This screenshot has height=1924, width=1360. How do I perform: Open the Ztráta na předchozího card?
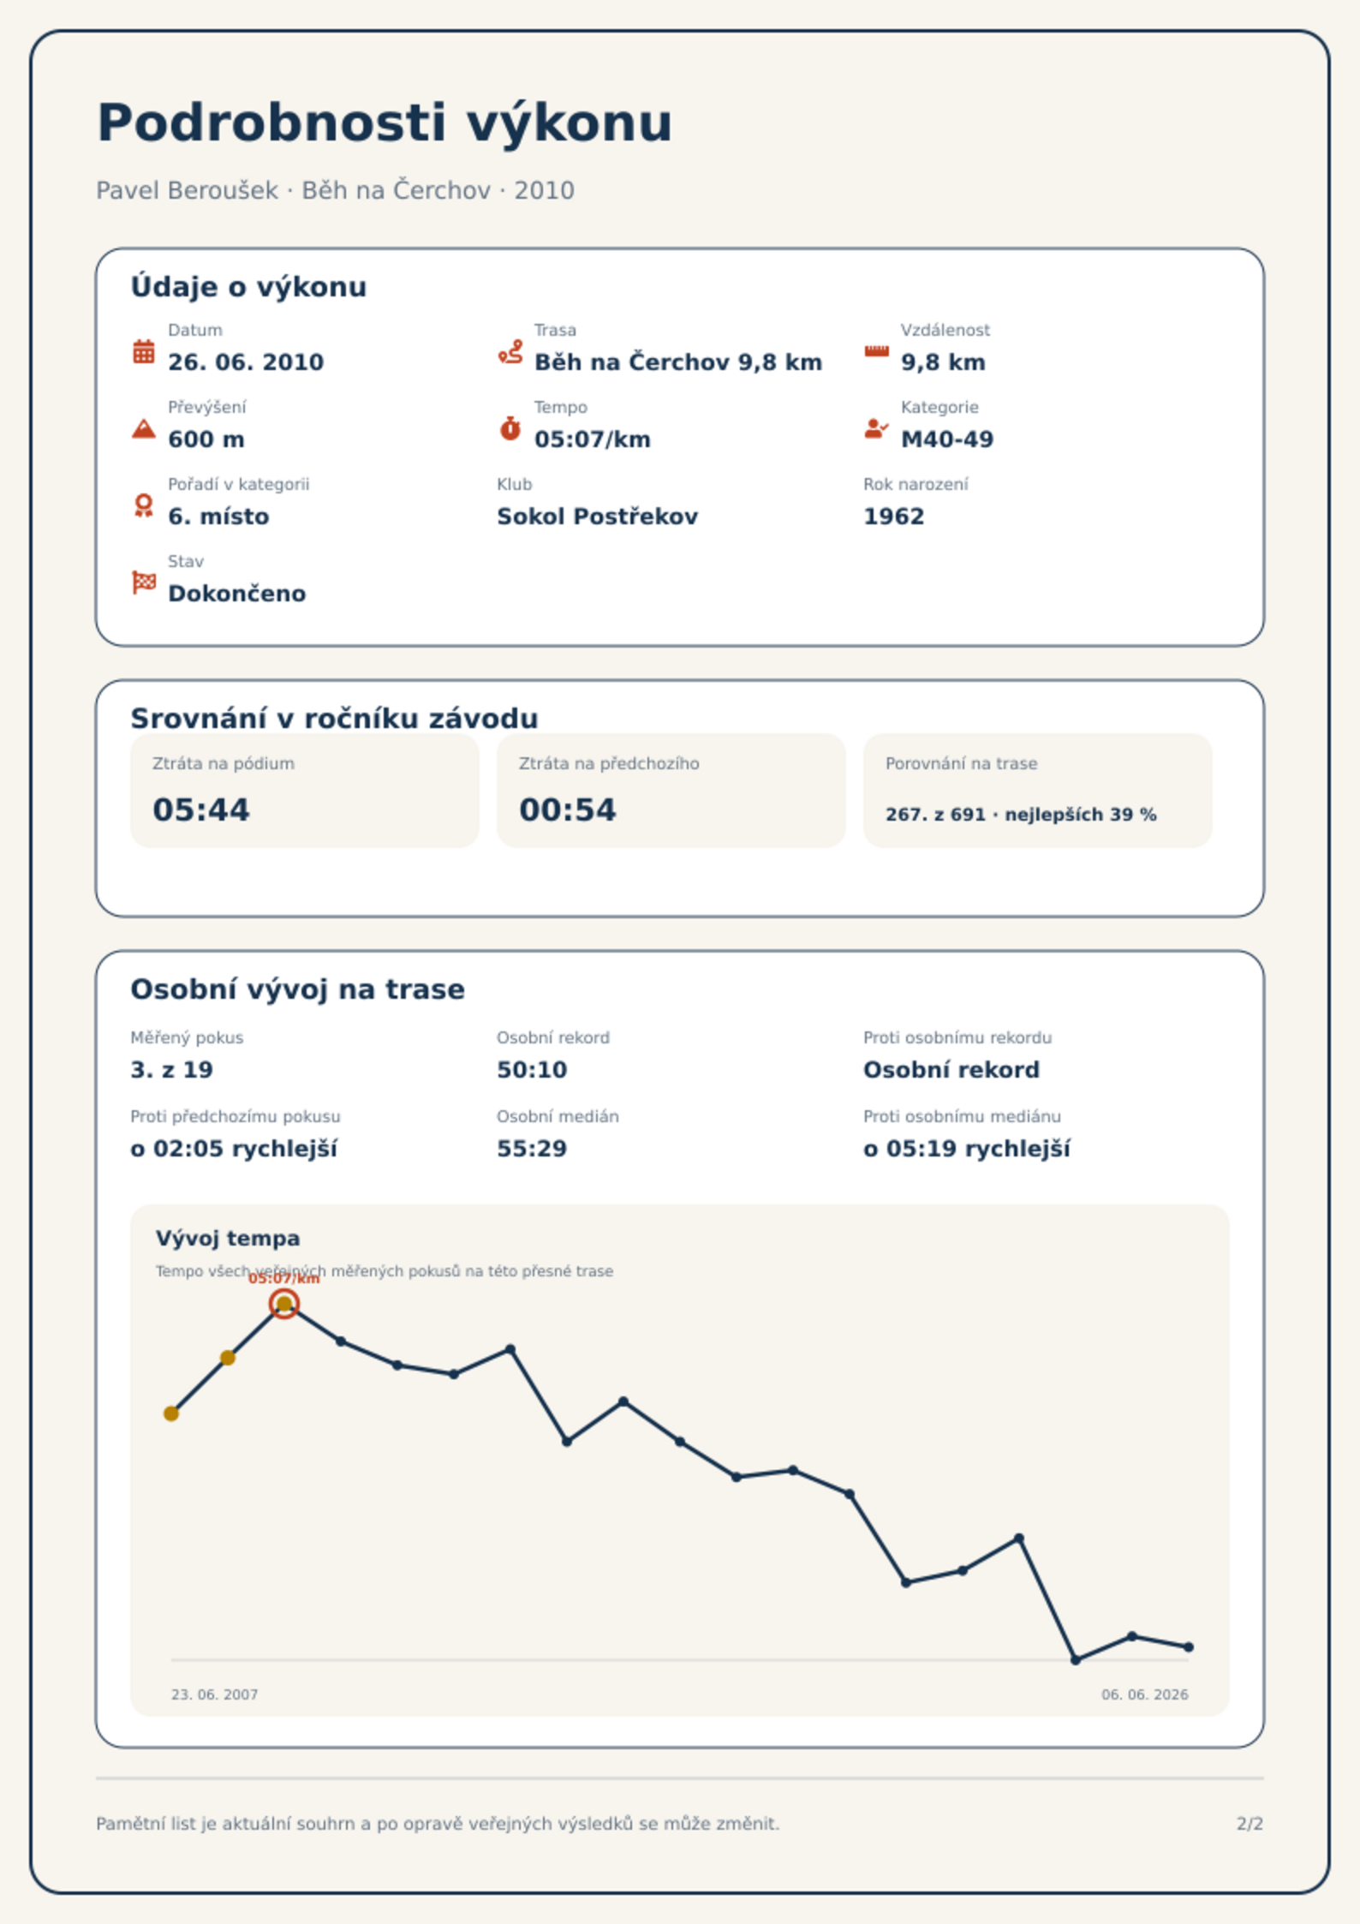pos(671,790)
